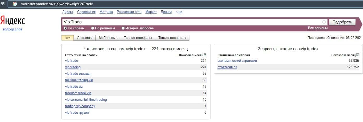Click the экономический стратегия similar query link
The height and width of the screenshot is (122, 363).
click(237, 61)
